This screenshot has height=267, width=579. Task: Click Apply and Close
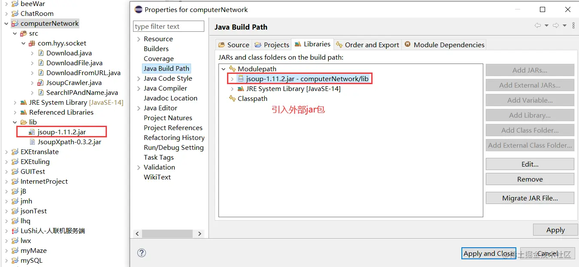489,254
